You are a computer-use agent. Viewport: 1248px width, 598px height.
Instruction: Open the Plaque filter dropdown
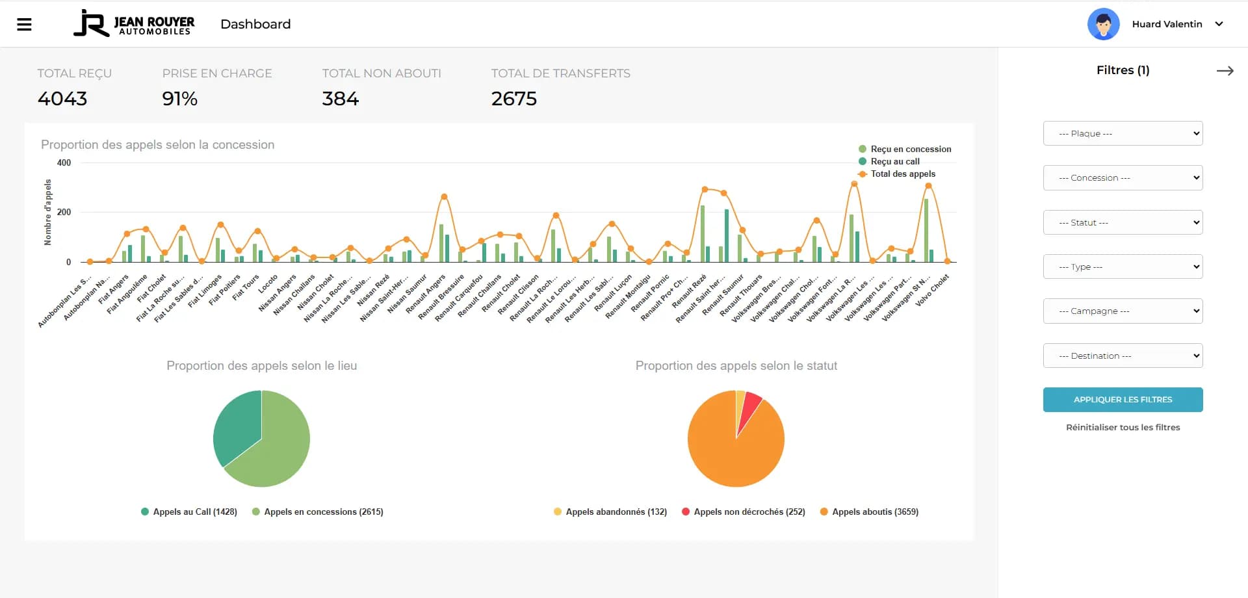click(x=1123, y=133)
